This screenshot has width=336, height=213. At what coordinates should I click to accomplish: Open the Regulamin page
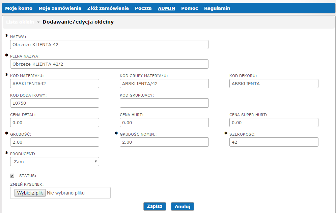[x=217, y=8]
